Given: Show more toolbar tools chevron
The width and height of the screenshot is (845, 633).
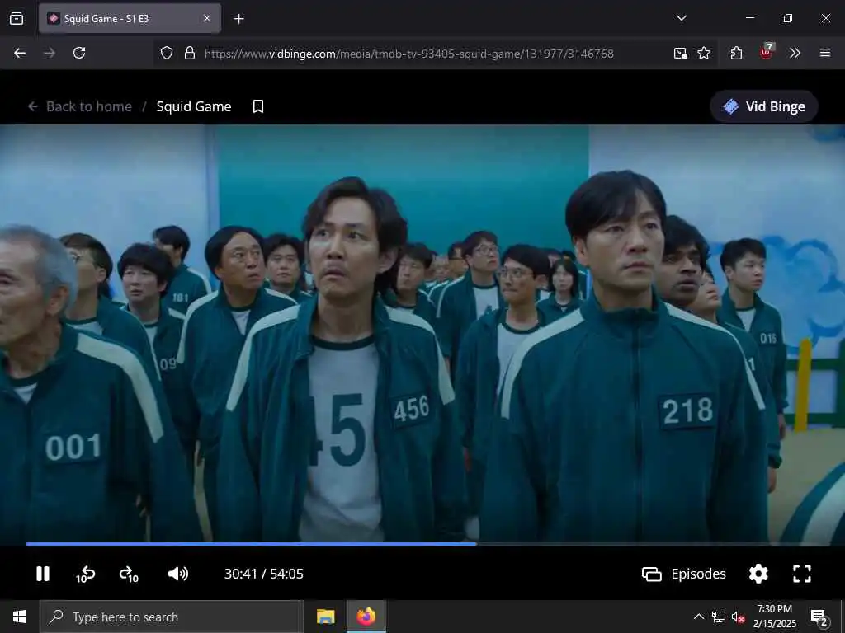Looking at the screenshot, I should tap(795, 54).
